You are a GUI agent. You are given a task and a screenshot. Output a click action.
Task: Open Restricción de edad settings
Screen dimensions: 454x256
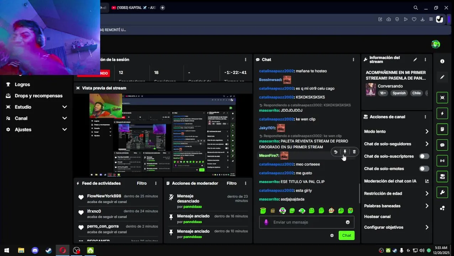point(396,193)
